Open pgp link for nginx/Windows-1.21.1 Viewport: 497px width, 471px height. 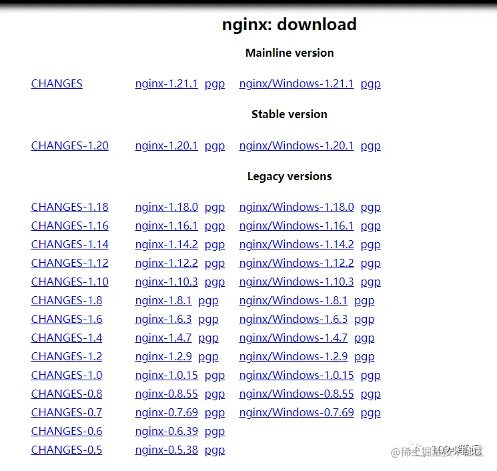coord(370,84)
